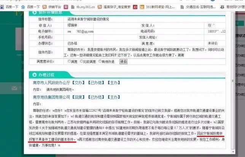The width and height of the screenshot is (245, 157).
Task: Open the 福音袋子_淘宝搜索 bookmark
Action: tap(114, 7)
